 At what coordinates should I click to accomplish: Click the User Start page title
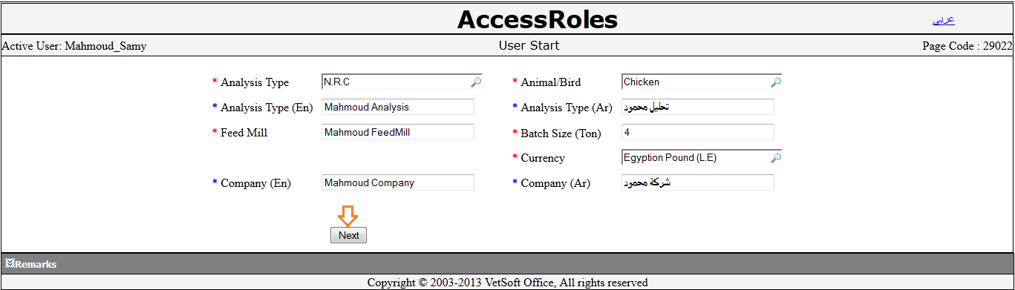[529, 46]
